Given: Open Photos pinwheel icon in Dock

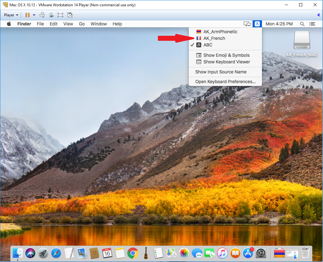Looking at the screenshot, I should (184, 253).
